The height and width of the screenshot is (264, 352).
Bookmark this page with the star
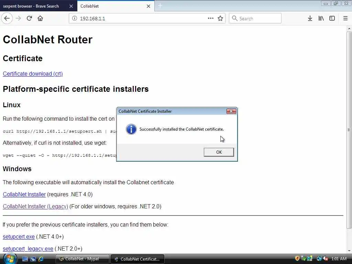click(220, 19)
